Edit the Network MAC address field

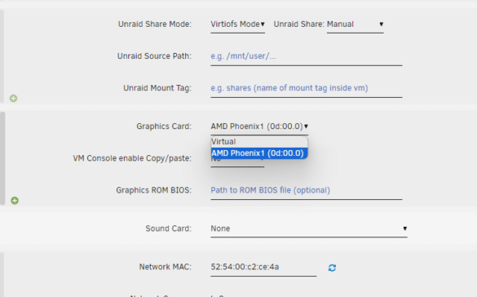point(263,267)
